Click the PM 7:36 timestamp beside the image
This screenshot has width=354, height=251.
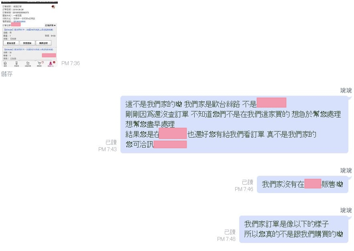point(71,63)
